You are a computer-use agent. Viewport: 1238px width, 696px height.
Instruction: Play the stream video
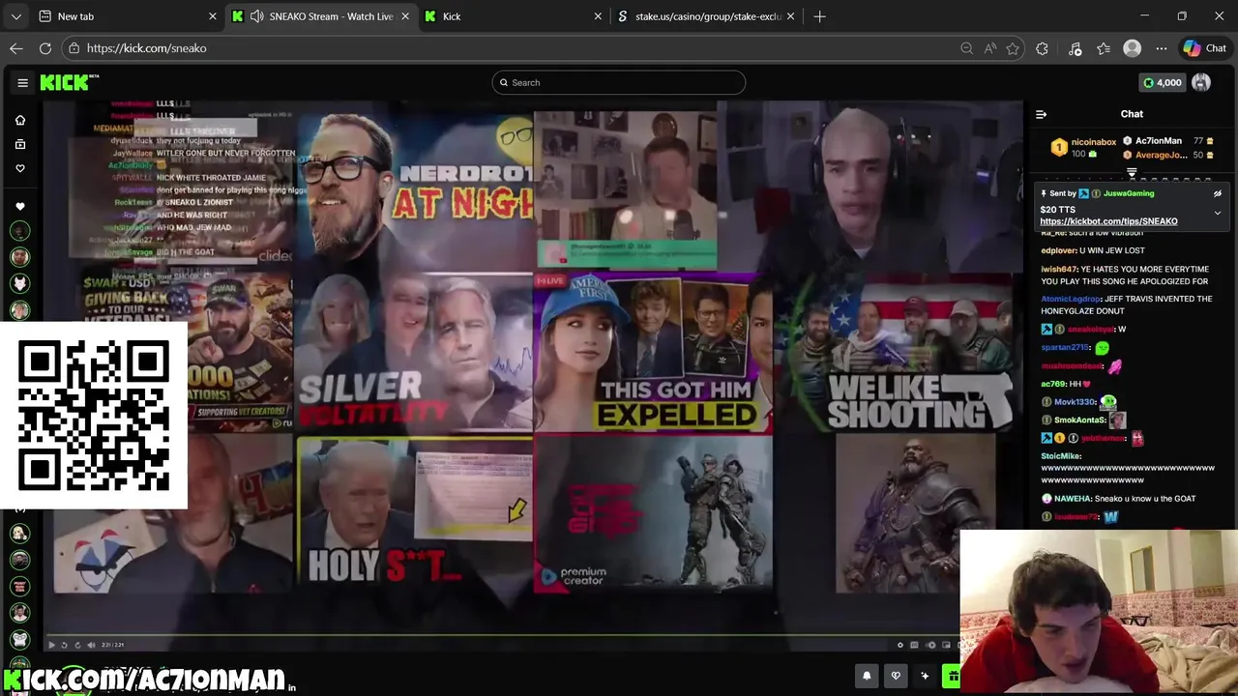click(x=51, y=645)
